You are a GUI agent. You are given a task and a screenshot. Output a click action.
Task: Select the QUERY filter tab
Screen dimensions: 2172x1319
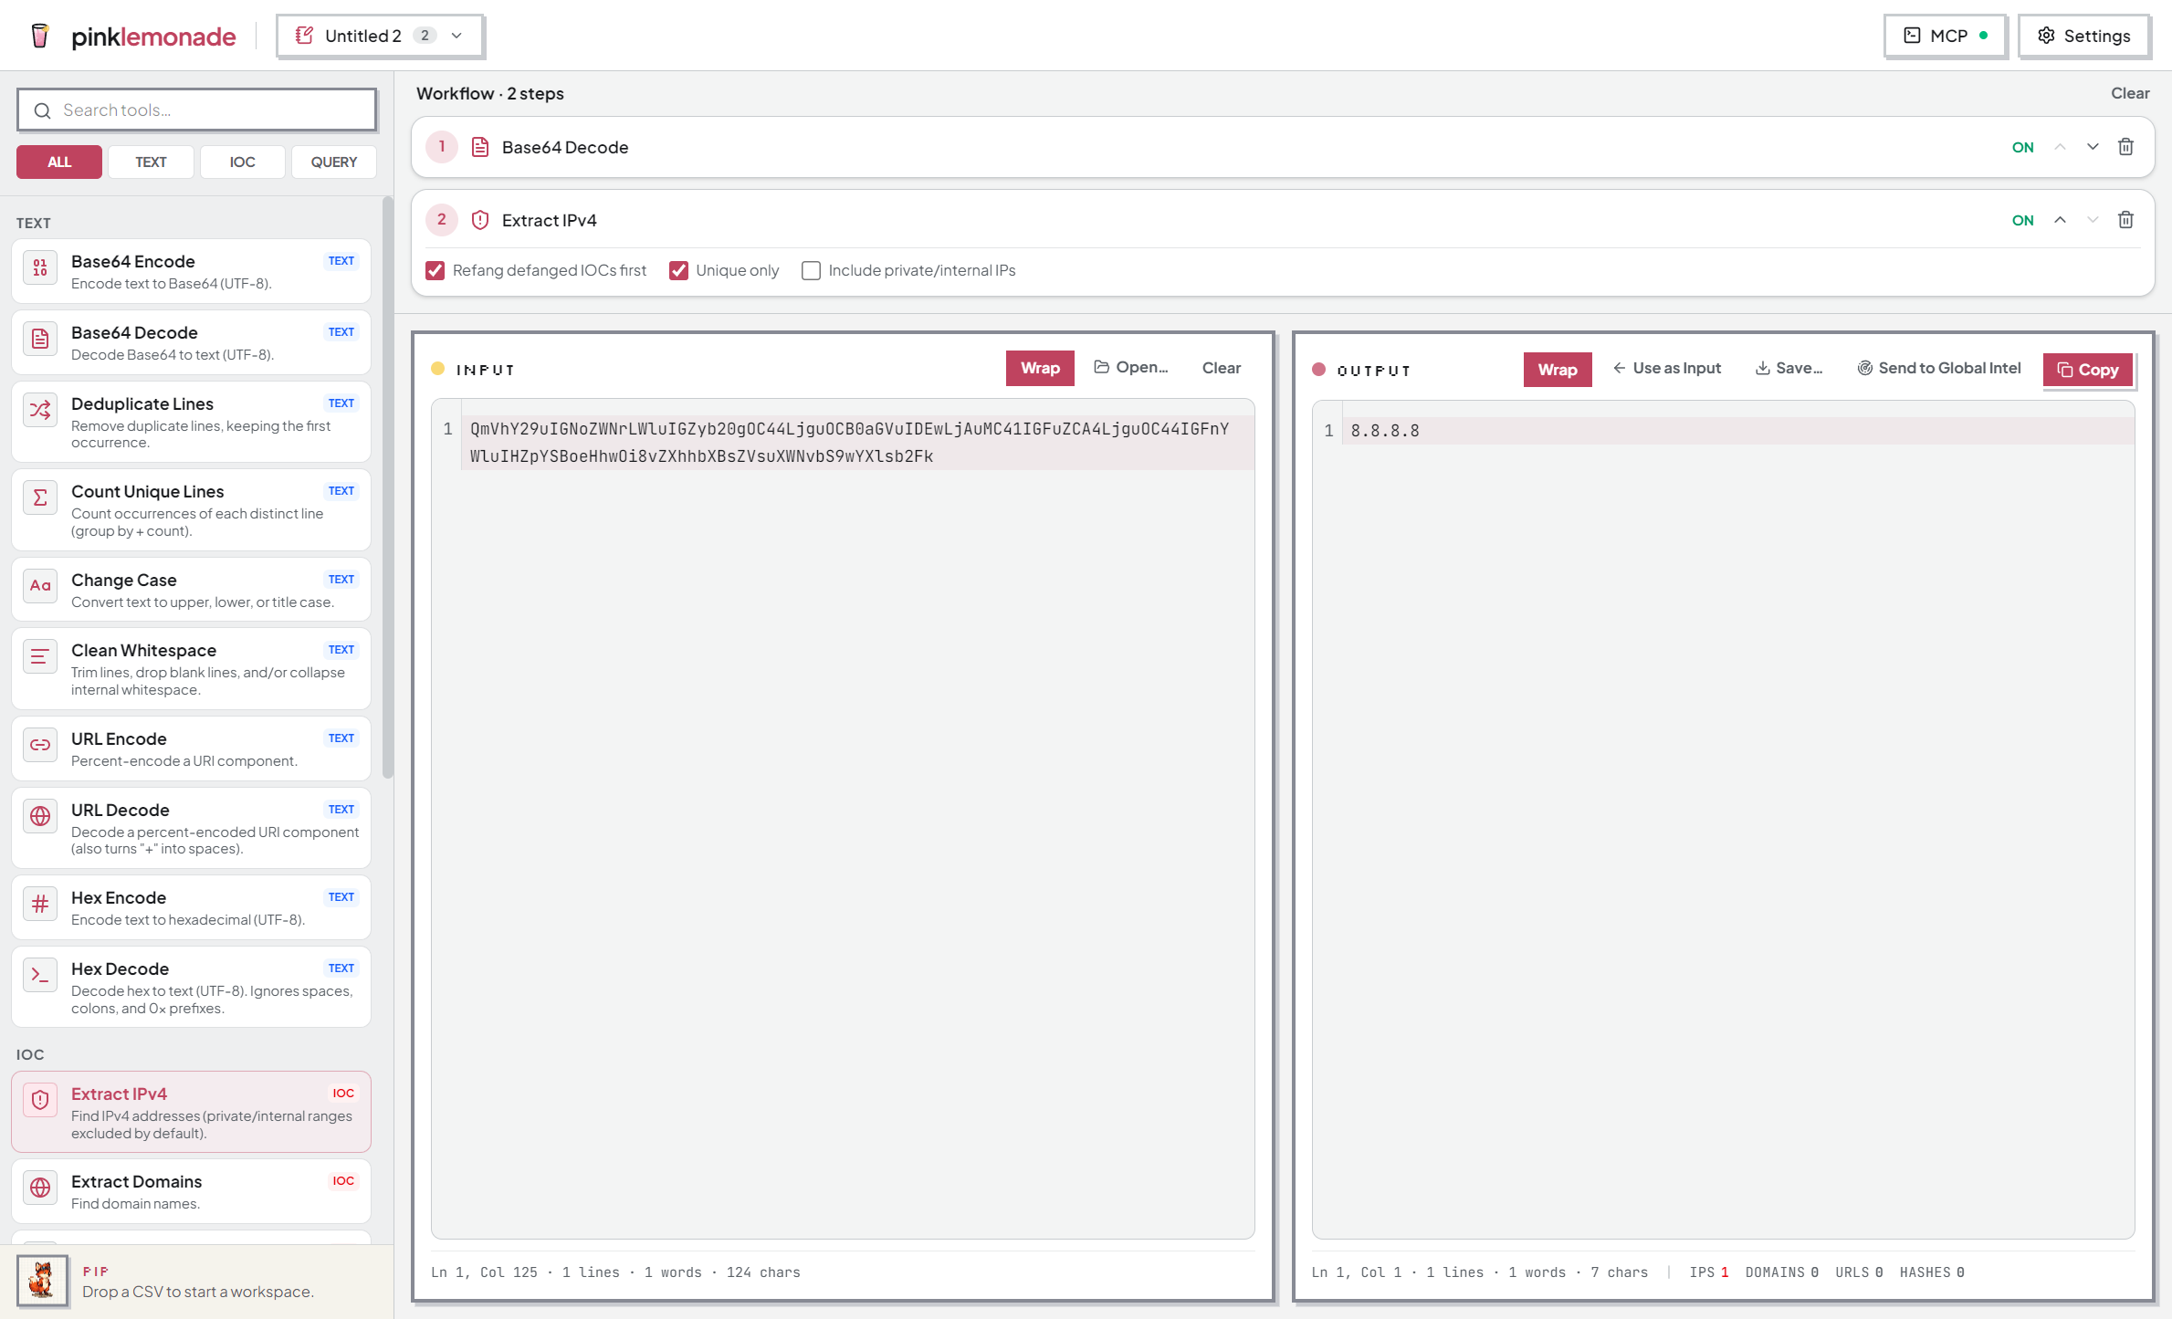[x=333, y=162]
